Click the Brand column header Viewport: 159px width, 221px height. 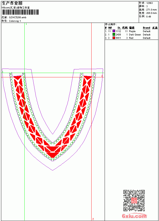[x=146, y=28]
